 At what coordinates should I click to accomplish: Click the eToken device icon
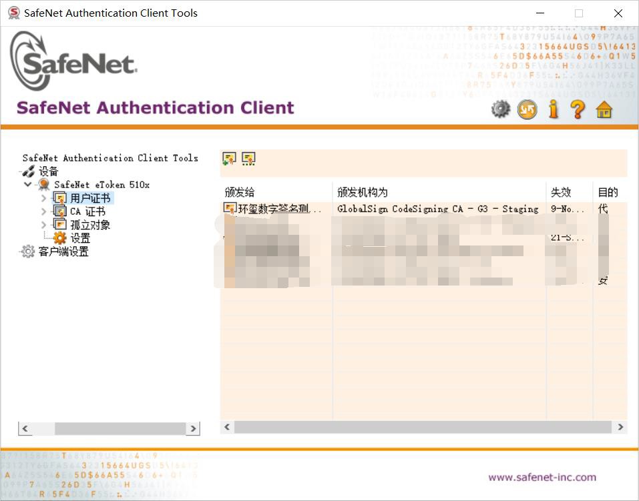44,185
